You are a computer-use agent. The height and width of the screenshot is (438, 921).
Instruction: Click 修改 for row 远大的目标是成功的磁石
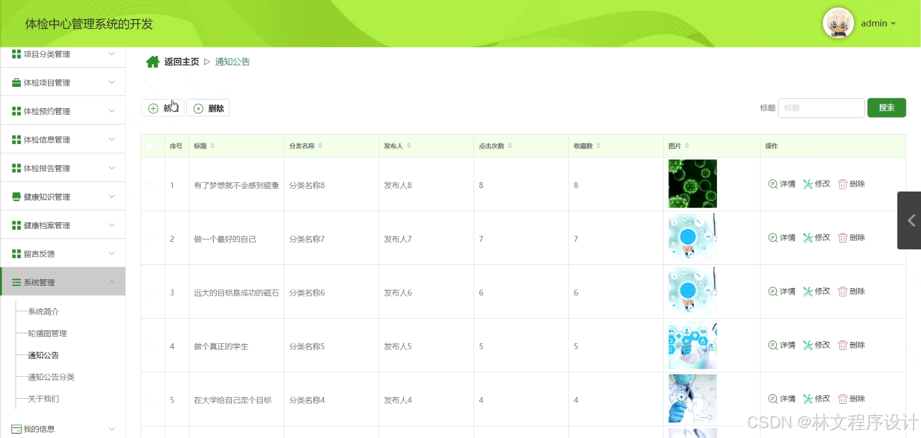point(816,292)
